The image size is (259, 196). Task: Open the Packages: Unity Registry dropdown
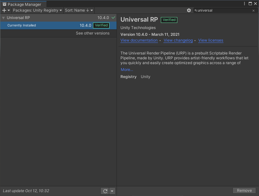(37, 10)
